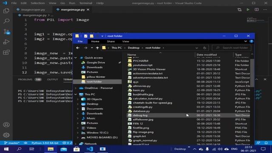Split the VS Code editor
The image size is (272, 153).
click(257, 9)
